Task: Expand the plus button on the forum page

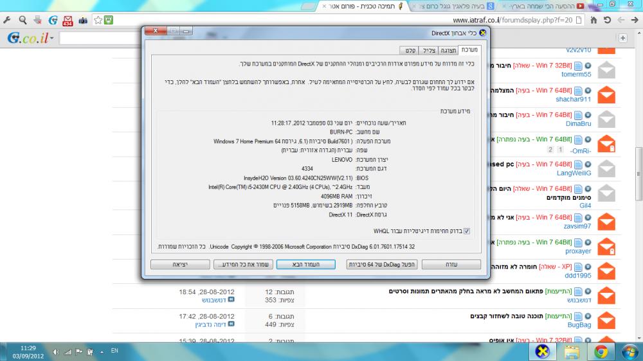Action: click(622, 38)
